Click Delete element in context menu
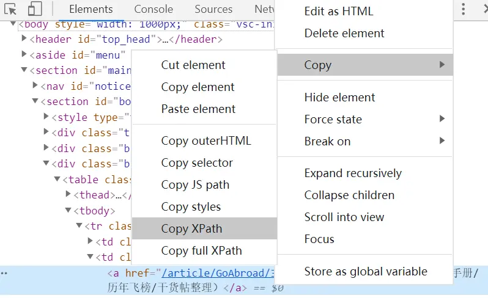 coord(344,34)
